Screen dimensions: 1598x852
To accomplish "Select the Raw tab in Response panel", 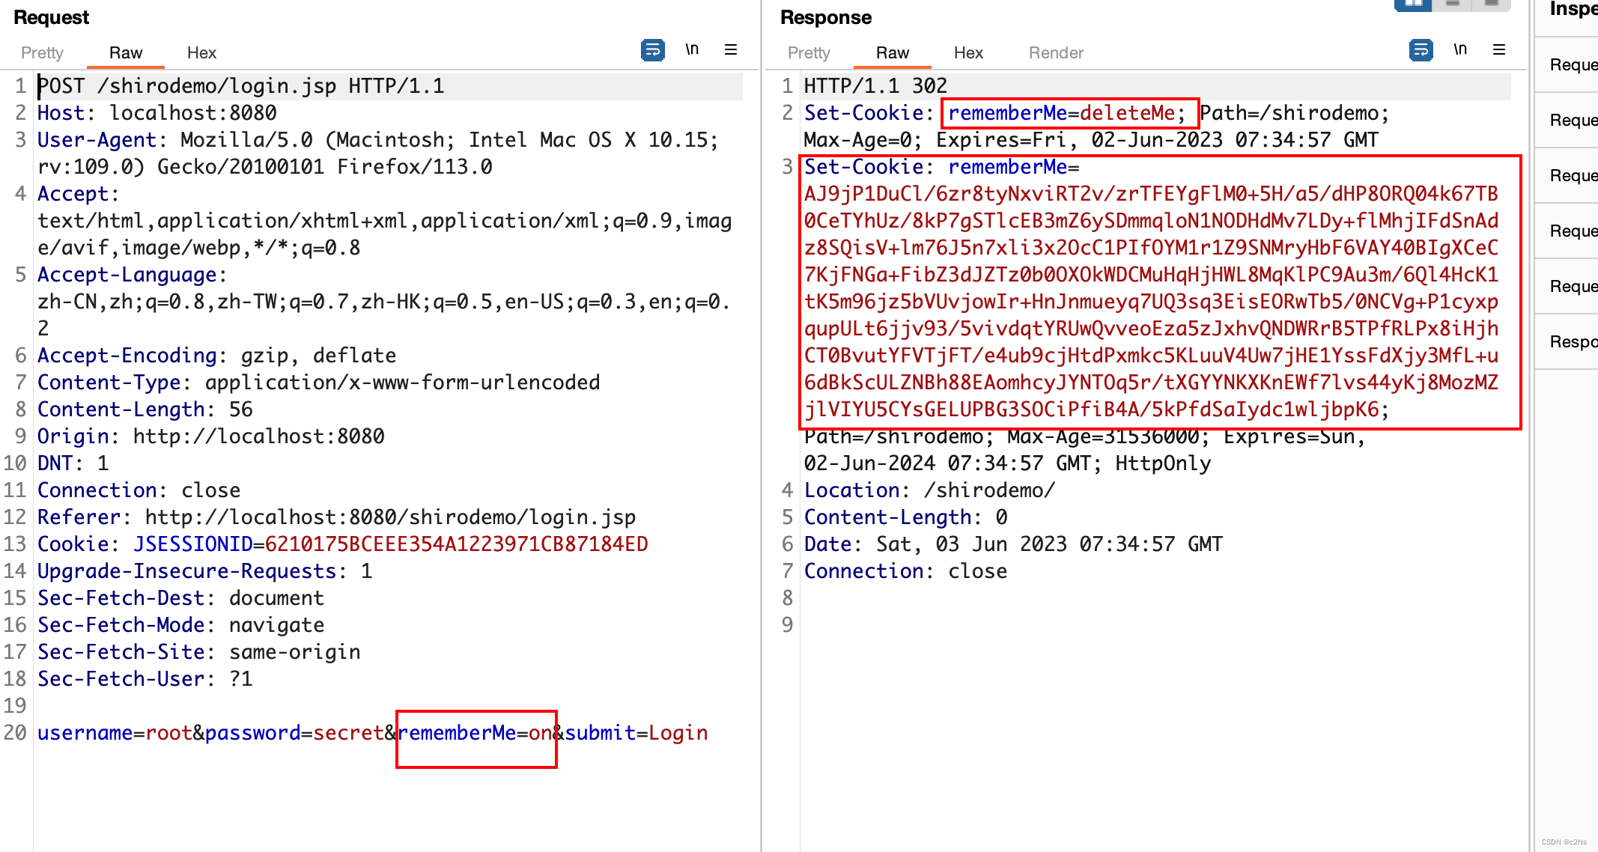I will click(893, 52).
